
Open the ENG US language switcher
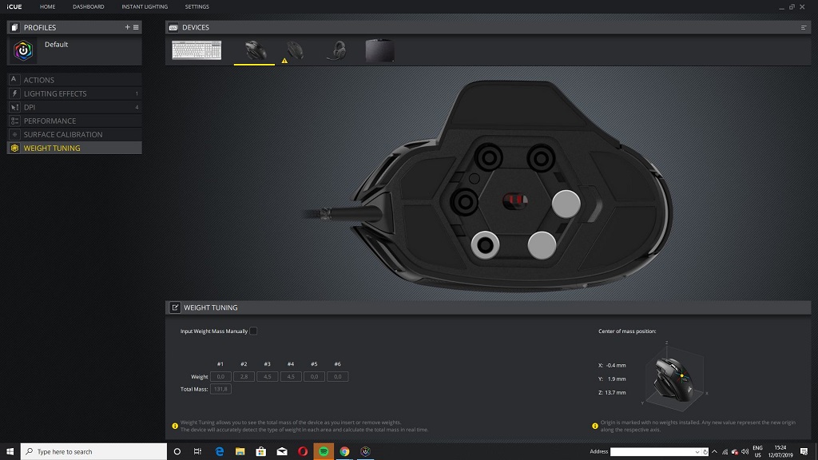click(757, 452)
